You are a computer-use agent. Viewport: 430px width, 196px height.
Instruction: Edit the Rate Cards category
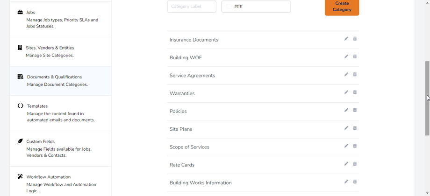pos(346,164)
